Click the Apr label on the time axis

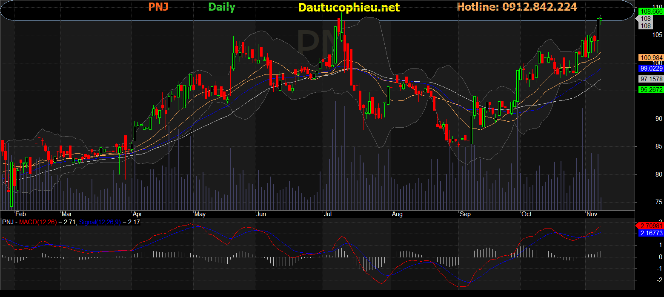click(137, 214)
